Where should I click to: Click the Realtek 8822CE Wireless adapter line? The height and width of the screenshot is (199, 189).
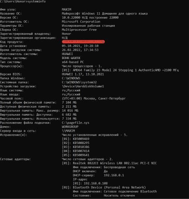click(x=109, y=163)
